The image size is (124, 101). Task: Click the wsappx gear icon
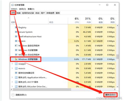(16, 64)
